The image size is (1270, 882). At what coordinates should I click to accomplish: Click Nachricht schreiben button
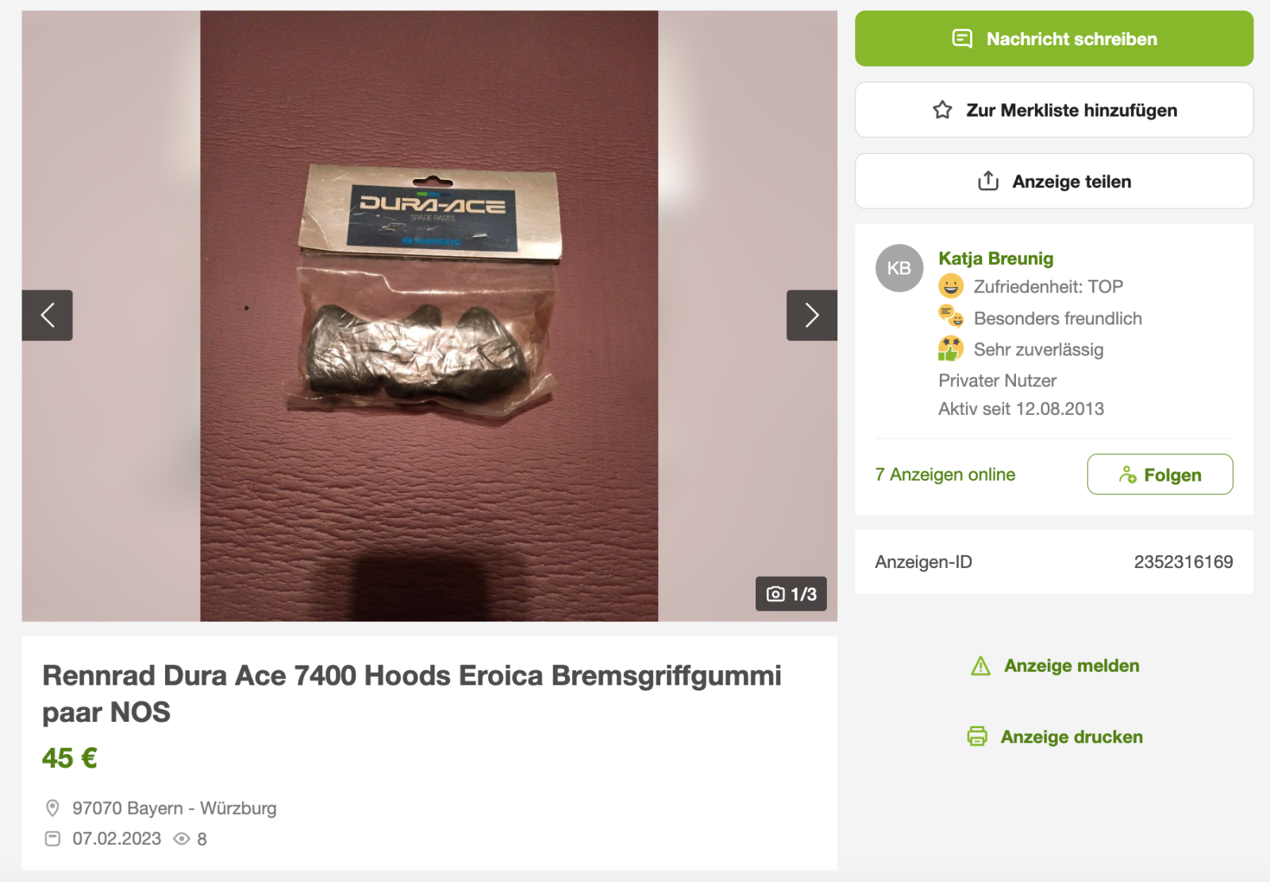click(x=1054, y=38)
